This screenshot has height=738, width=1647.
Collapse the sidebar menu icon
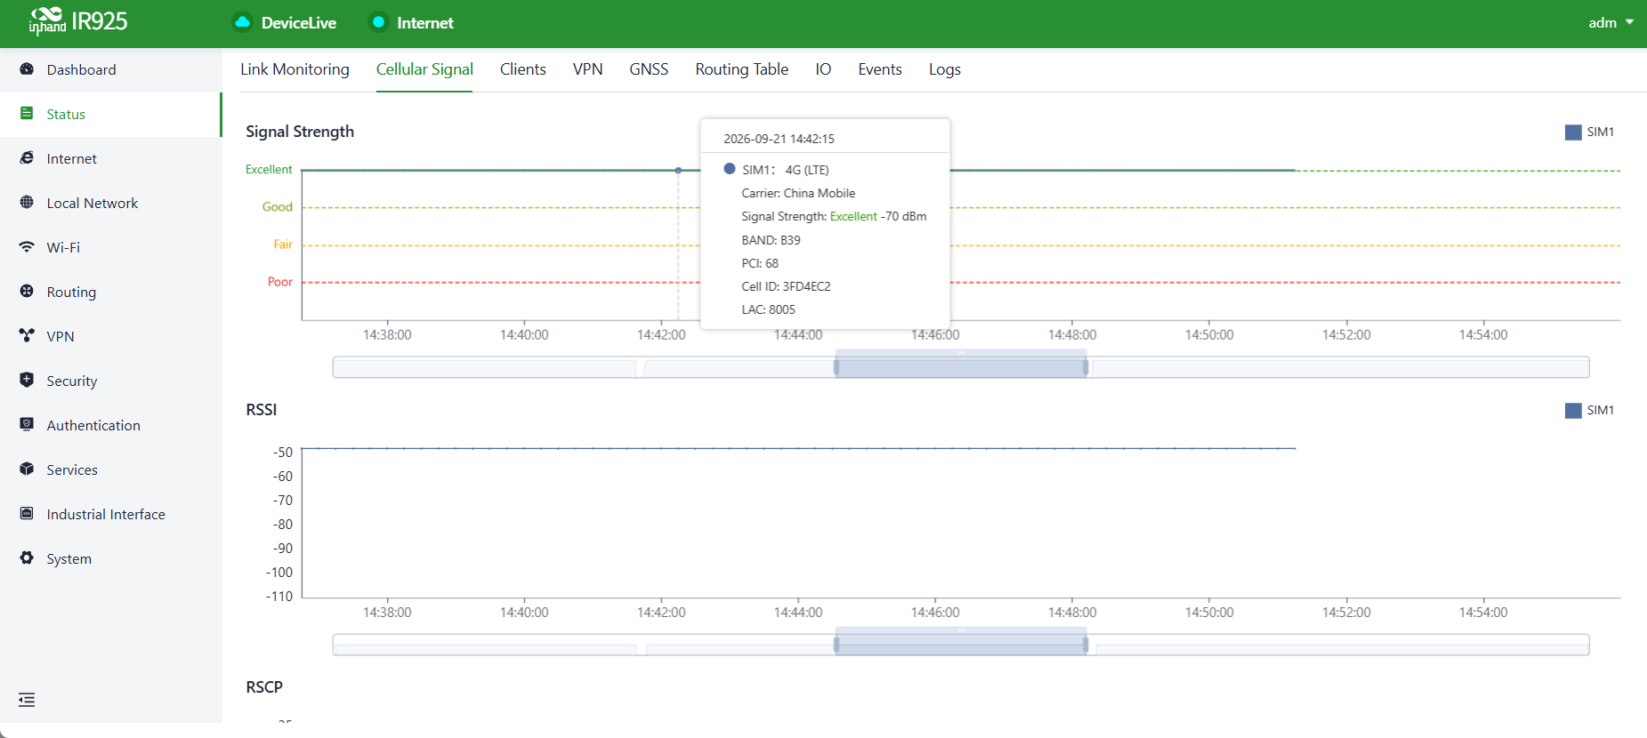(x=27, y=700)
